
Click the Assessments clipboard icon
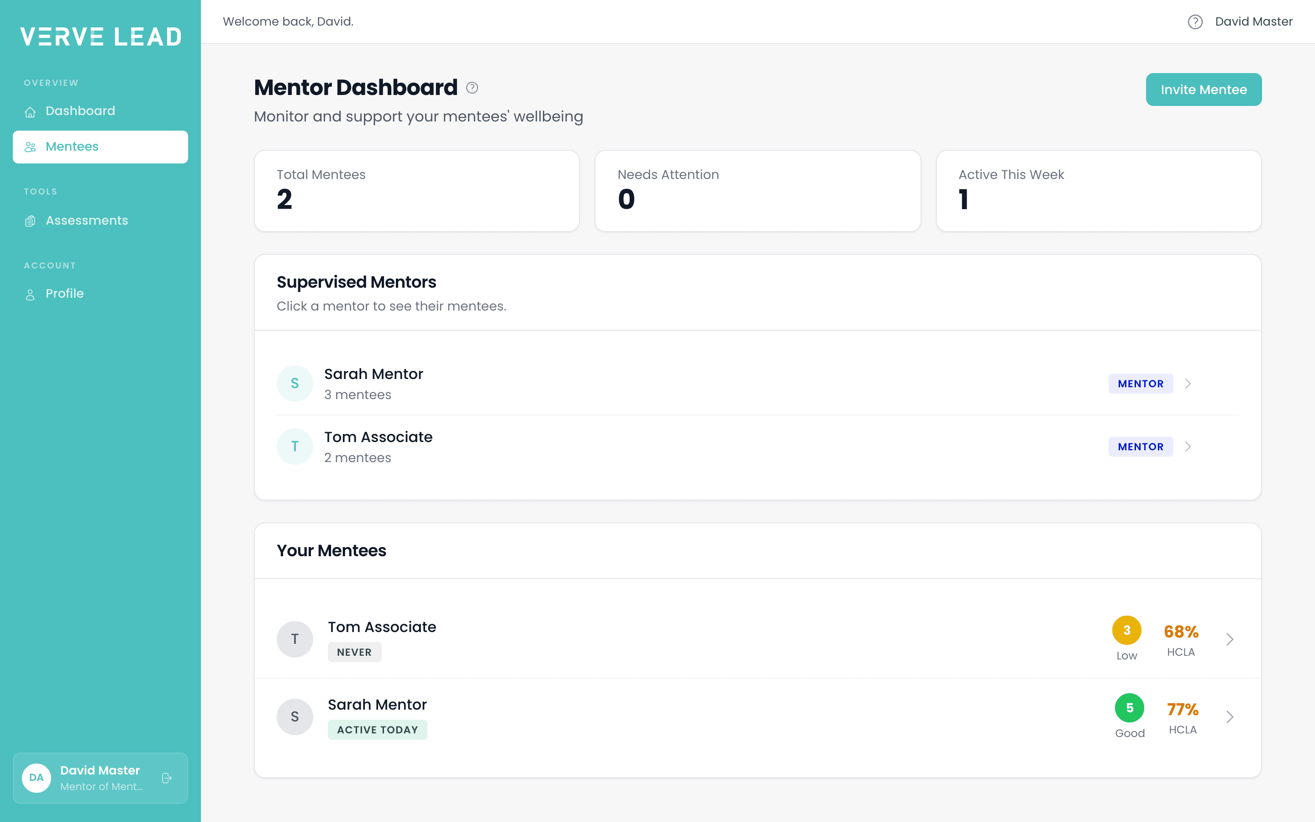point(31,221)
